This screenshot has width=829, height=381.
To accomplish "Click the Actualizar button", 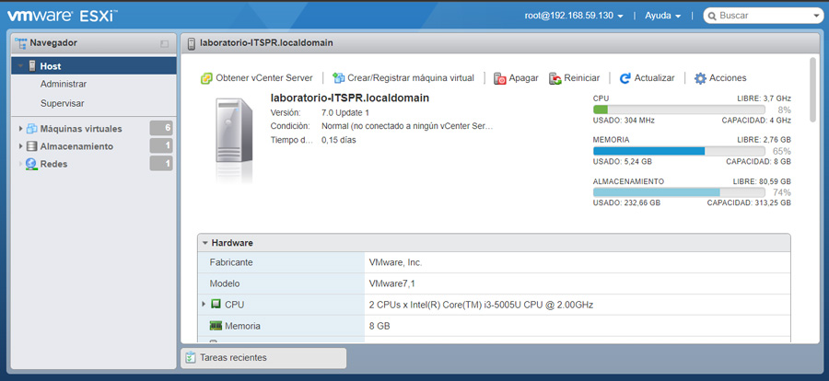I will pos(648,78).
